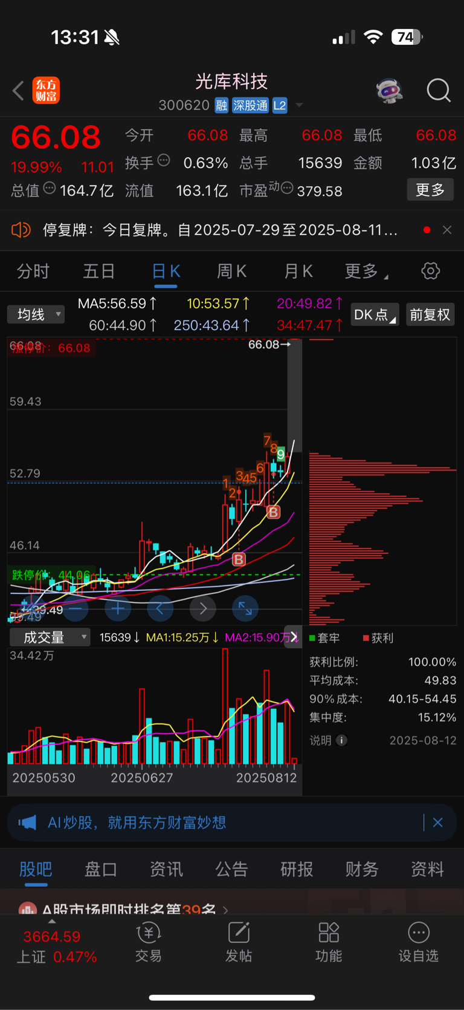
Task: Move chart left with previous arrow
Action: coord(160,608)
